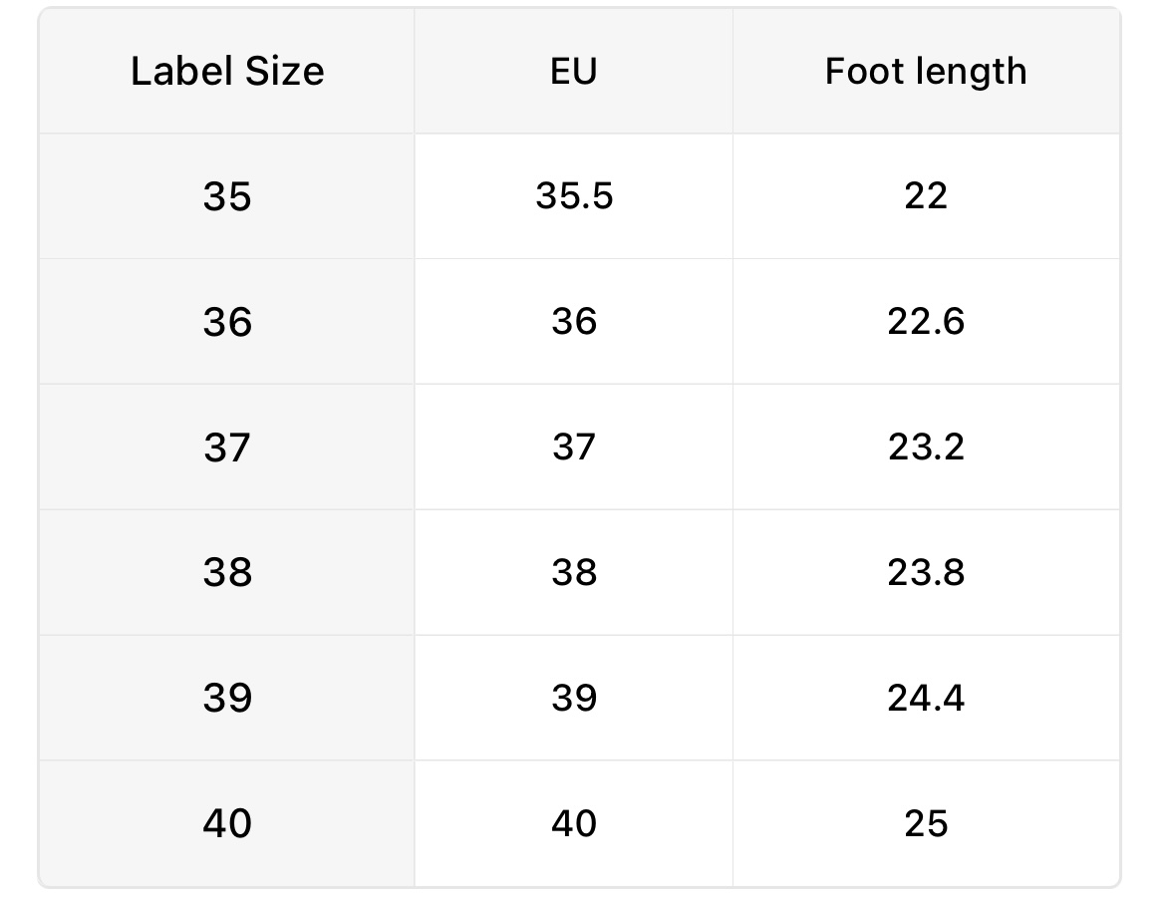Click the Label Size column header
The width and height of the screenshot is (1166, 897).
point(227,72)
